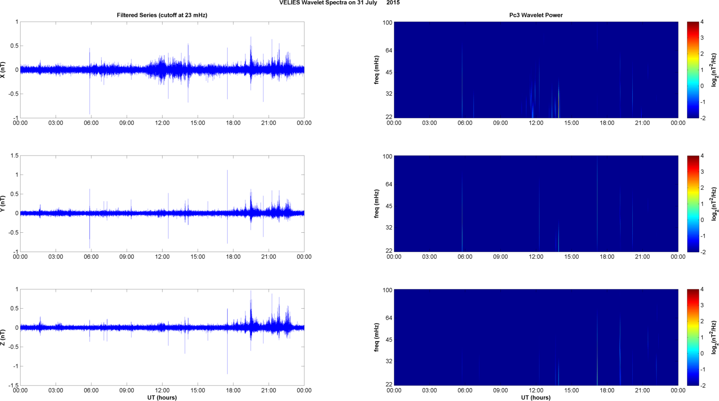Click the Z (nT) axis label
Screen dimensions: 719x401
(3, 337)
